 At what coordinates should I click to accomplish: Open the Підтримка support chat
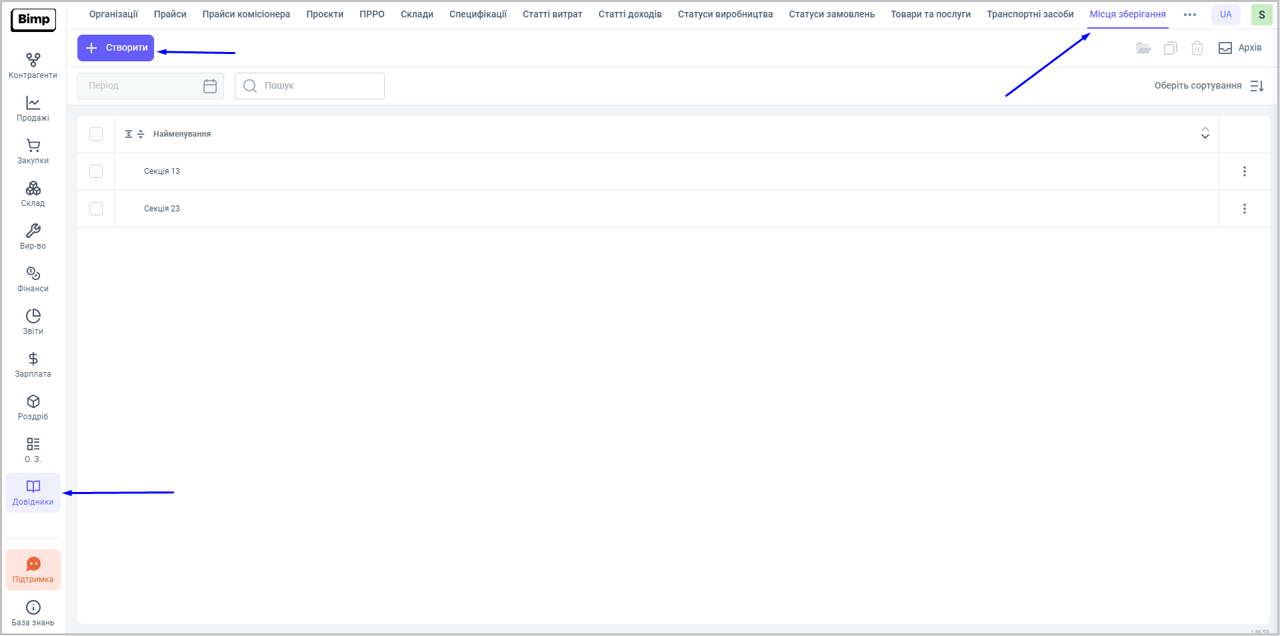pos(33,570)
